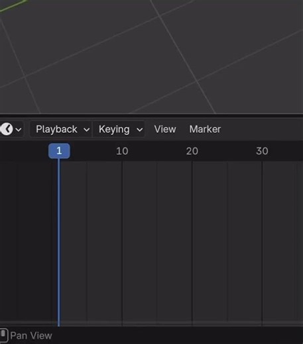
Task: Click the frame 10 label on ruler
Action: [x=122, y=151]
